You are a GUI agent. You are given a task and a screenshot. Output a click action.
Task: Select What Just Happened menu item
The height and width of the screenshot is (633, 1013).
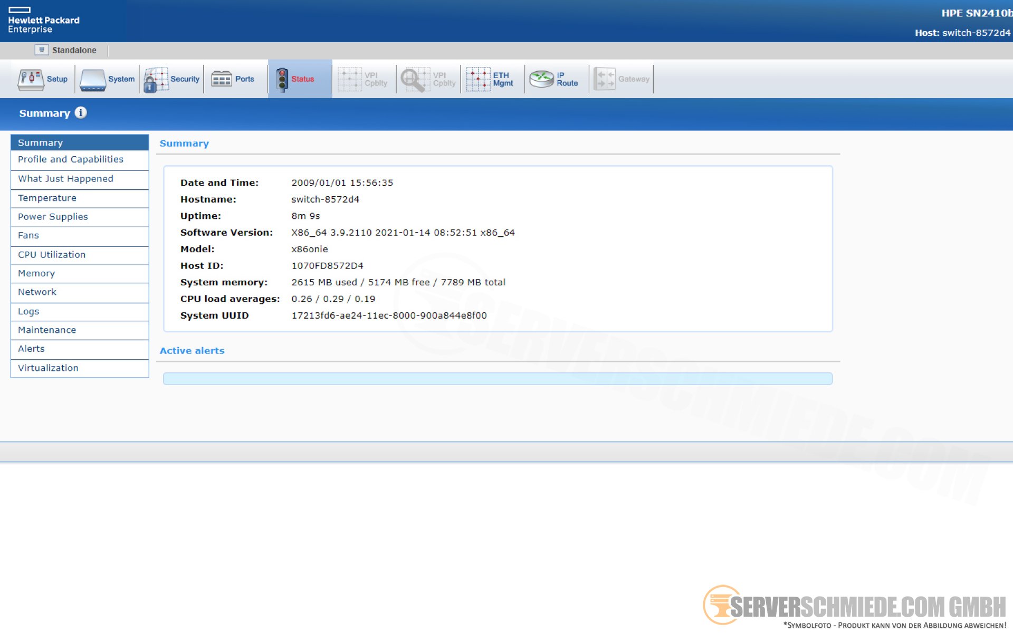coord(65,179)
